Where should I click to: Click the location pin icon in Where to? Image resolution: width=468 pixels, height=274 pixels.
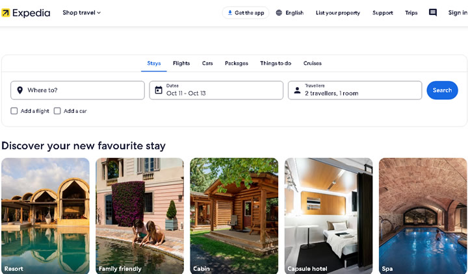point(19,90)
